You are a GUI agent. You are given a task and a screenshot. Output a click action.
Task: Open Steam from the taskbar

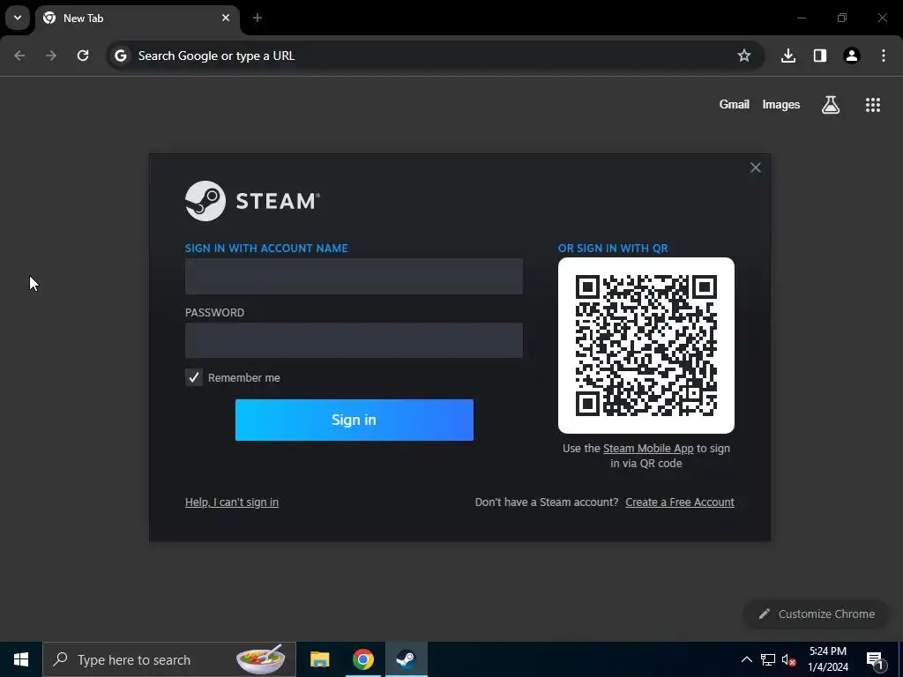click(406, 659)
